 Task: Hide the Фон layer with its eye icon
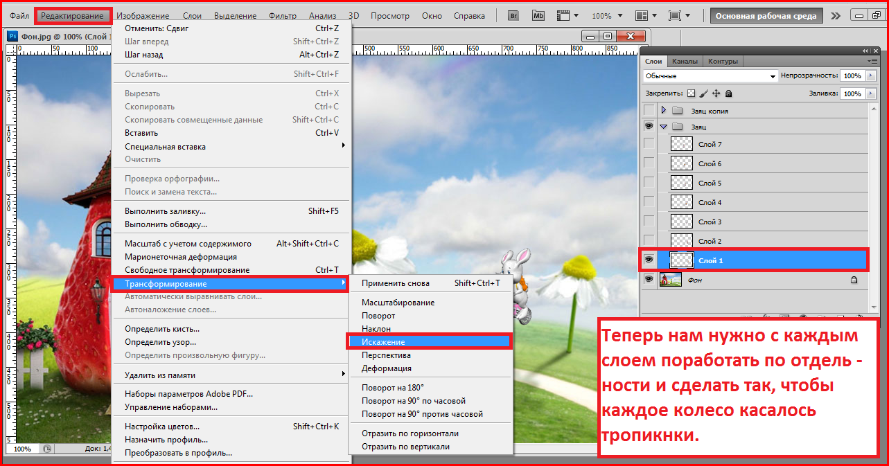click(x=649, y=279)
